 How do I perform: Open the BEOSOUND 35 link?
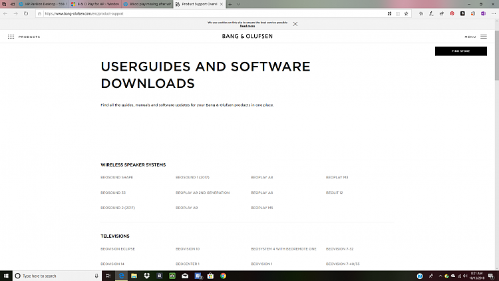point(113,192)
